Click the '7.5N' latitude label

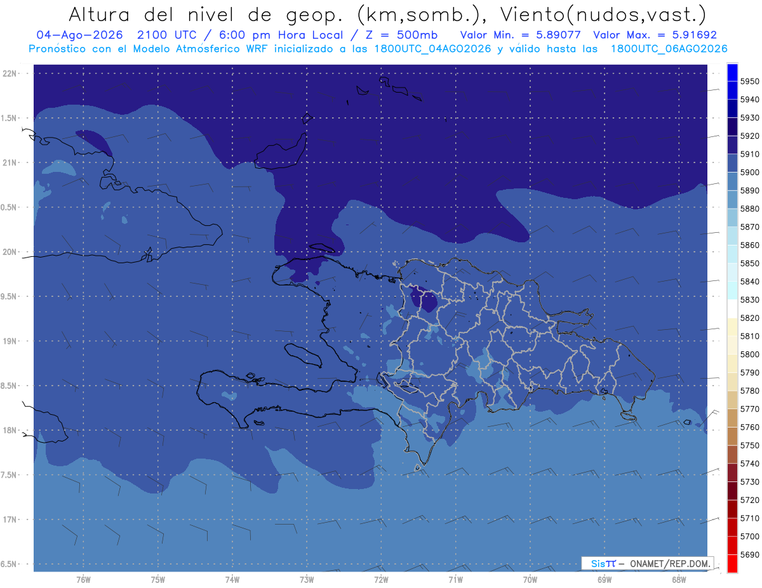tap(8, 474)
